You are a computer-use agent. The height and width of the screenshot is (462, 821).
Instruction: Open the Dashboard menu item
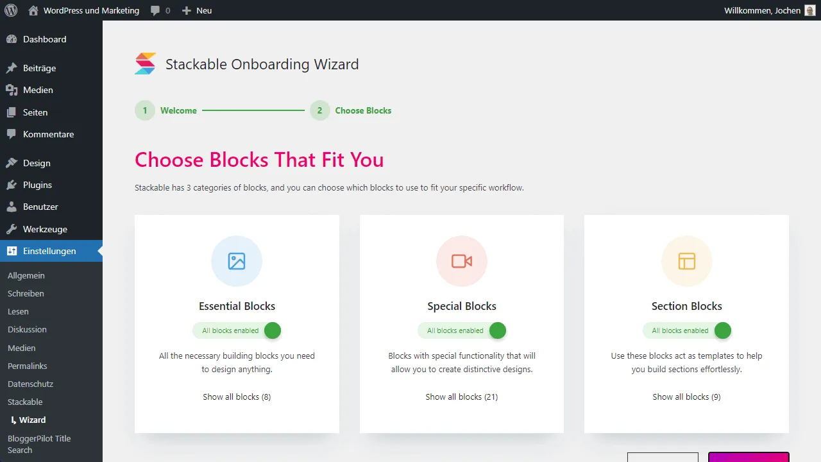click(51, 39)
